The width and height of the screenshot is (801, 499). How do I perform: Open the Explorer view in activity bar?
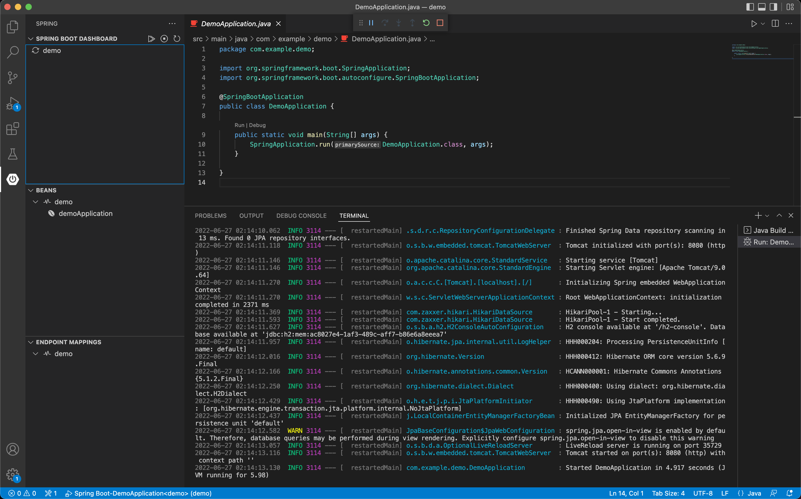(12, 27)
